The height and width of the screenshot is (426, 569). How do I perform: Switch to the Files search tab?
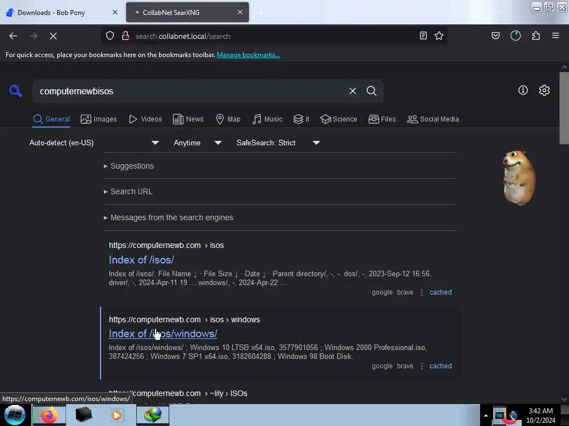382,119
